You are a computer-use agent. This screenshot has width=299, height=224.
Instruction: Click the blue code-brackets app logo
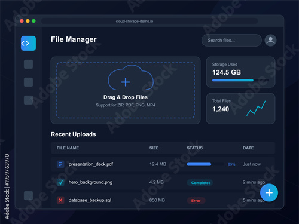(x=28, y=43)
